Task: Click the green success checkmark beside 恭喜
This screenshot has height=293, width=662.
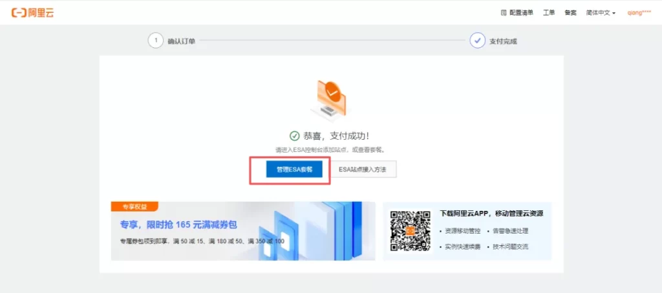Action: (295, 136)
